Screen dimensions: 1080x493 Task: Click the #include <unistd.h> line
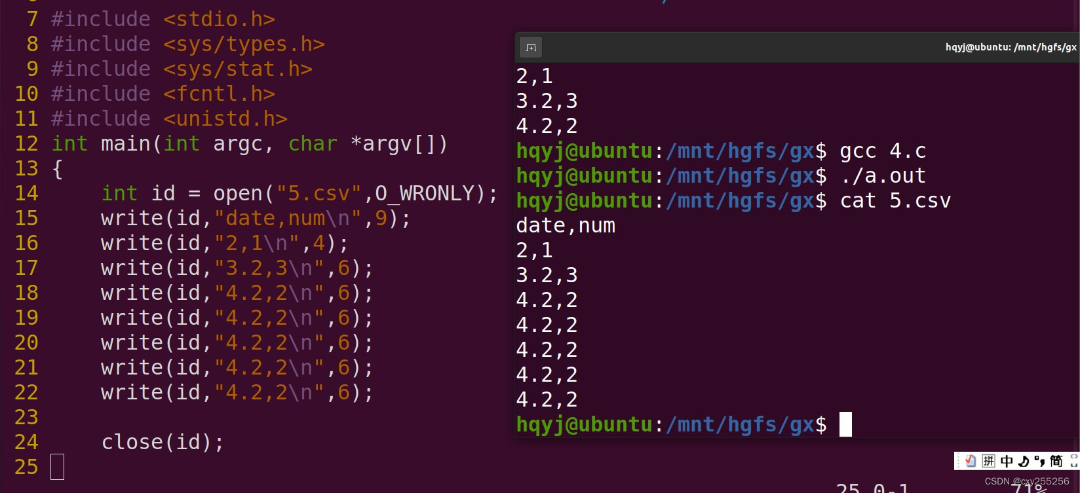(x=169, y=119)
